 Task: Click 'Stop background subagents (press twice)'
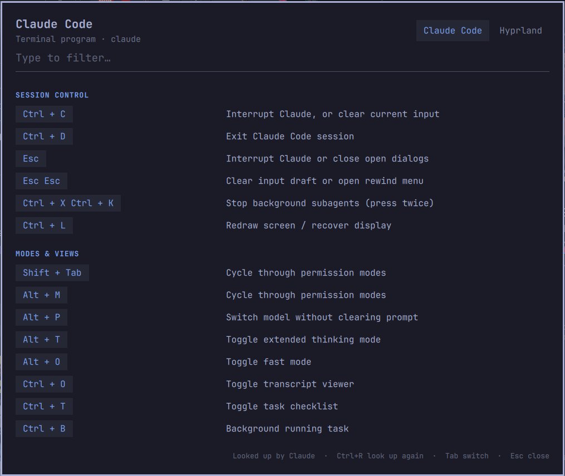330,203
